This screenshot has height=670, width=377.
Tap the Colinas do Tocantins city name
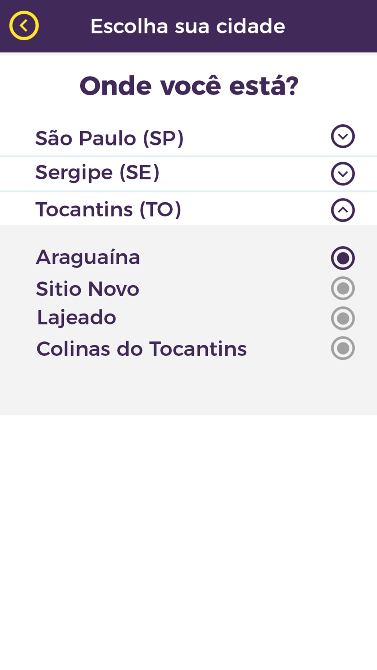(141, 349)
